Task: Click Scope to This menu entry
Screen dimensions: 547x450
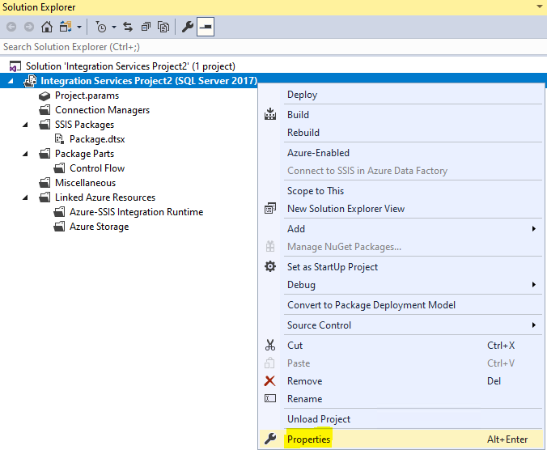Action: click(400, 191)
